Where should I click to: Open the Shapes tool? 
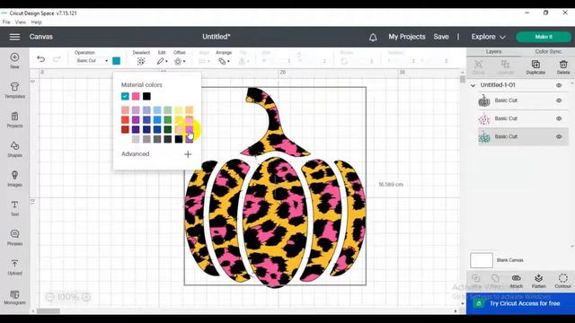tap(14, 149)
